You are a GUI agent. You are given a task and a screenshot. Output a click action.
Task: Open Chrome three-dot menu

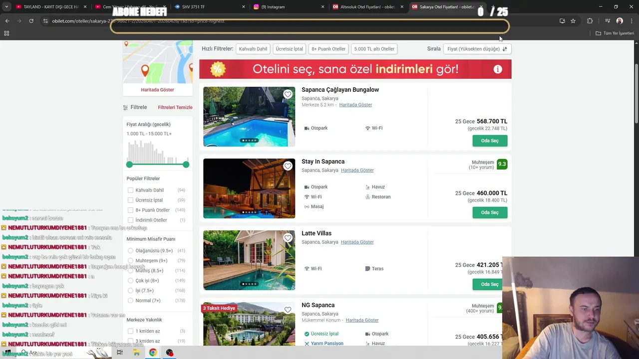click(631, 21)
